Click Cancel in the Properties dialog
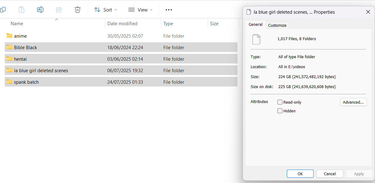This screenshot has width=375, height=183. point(330,174)
